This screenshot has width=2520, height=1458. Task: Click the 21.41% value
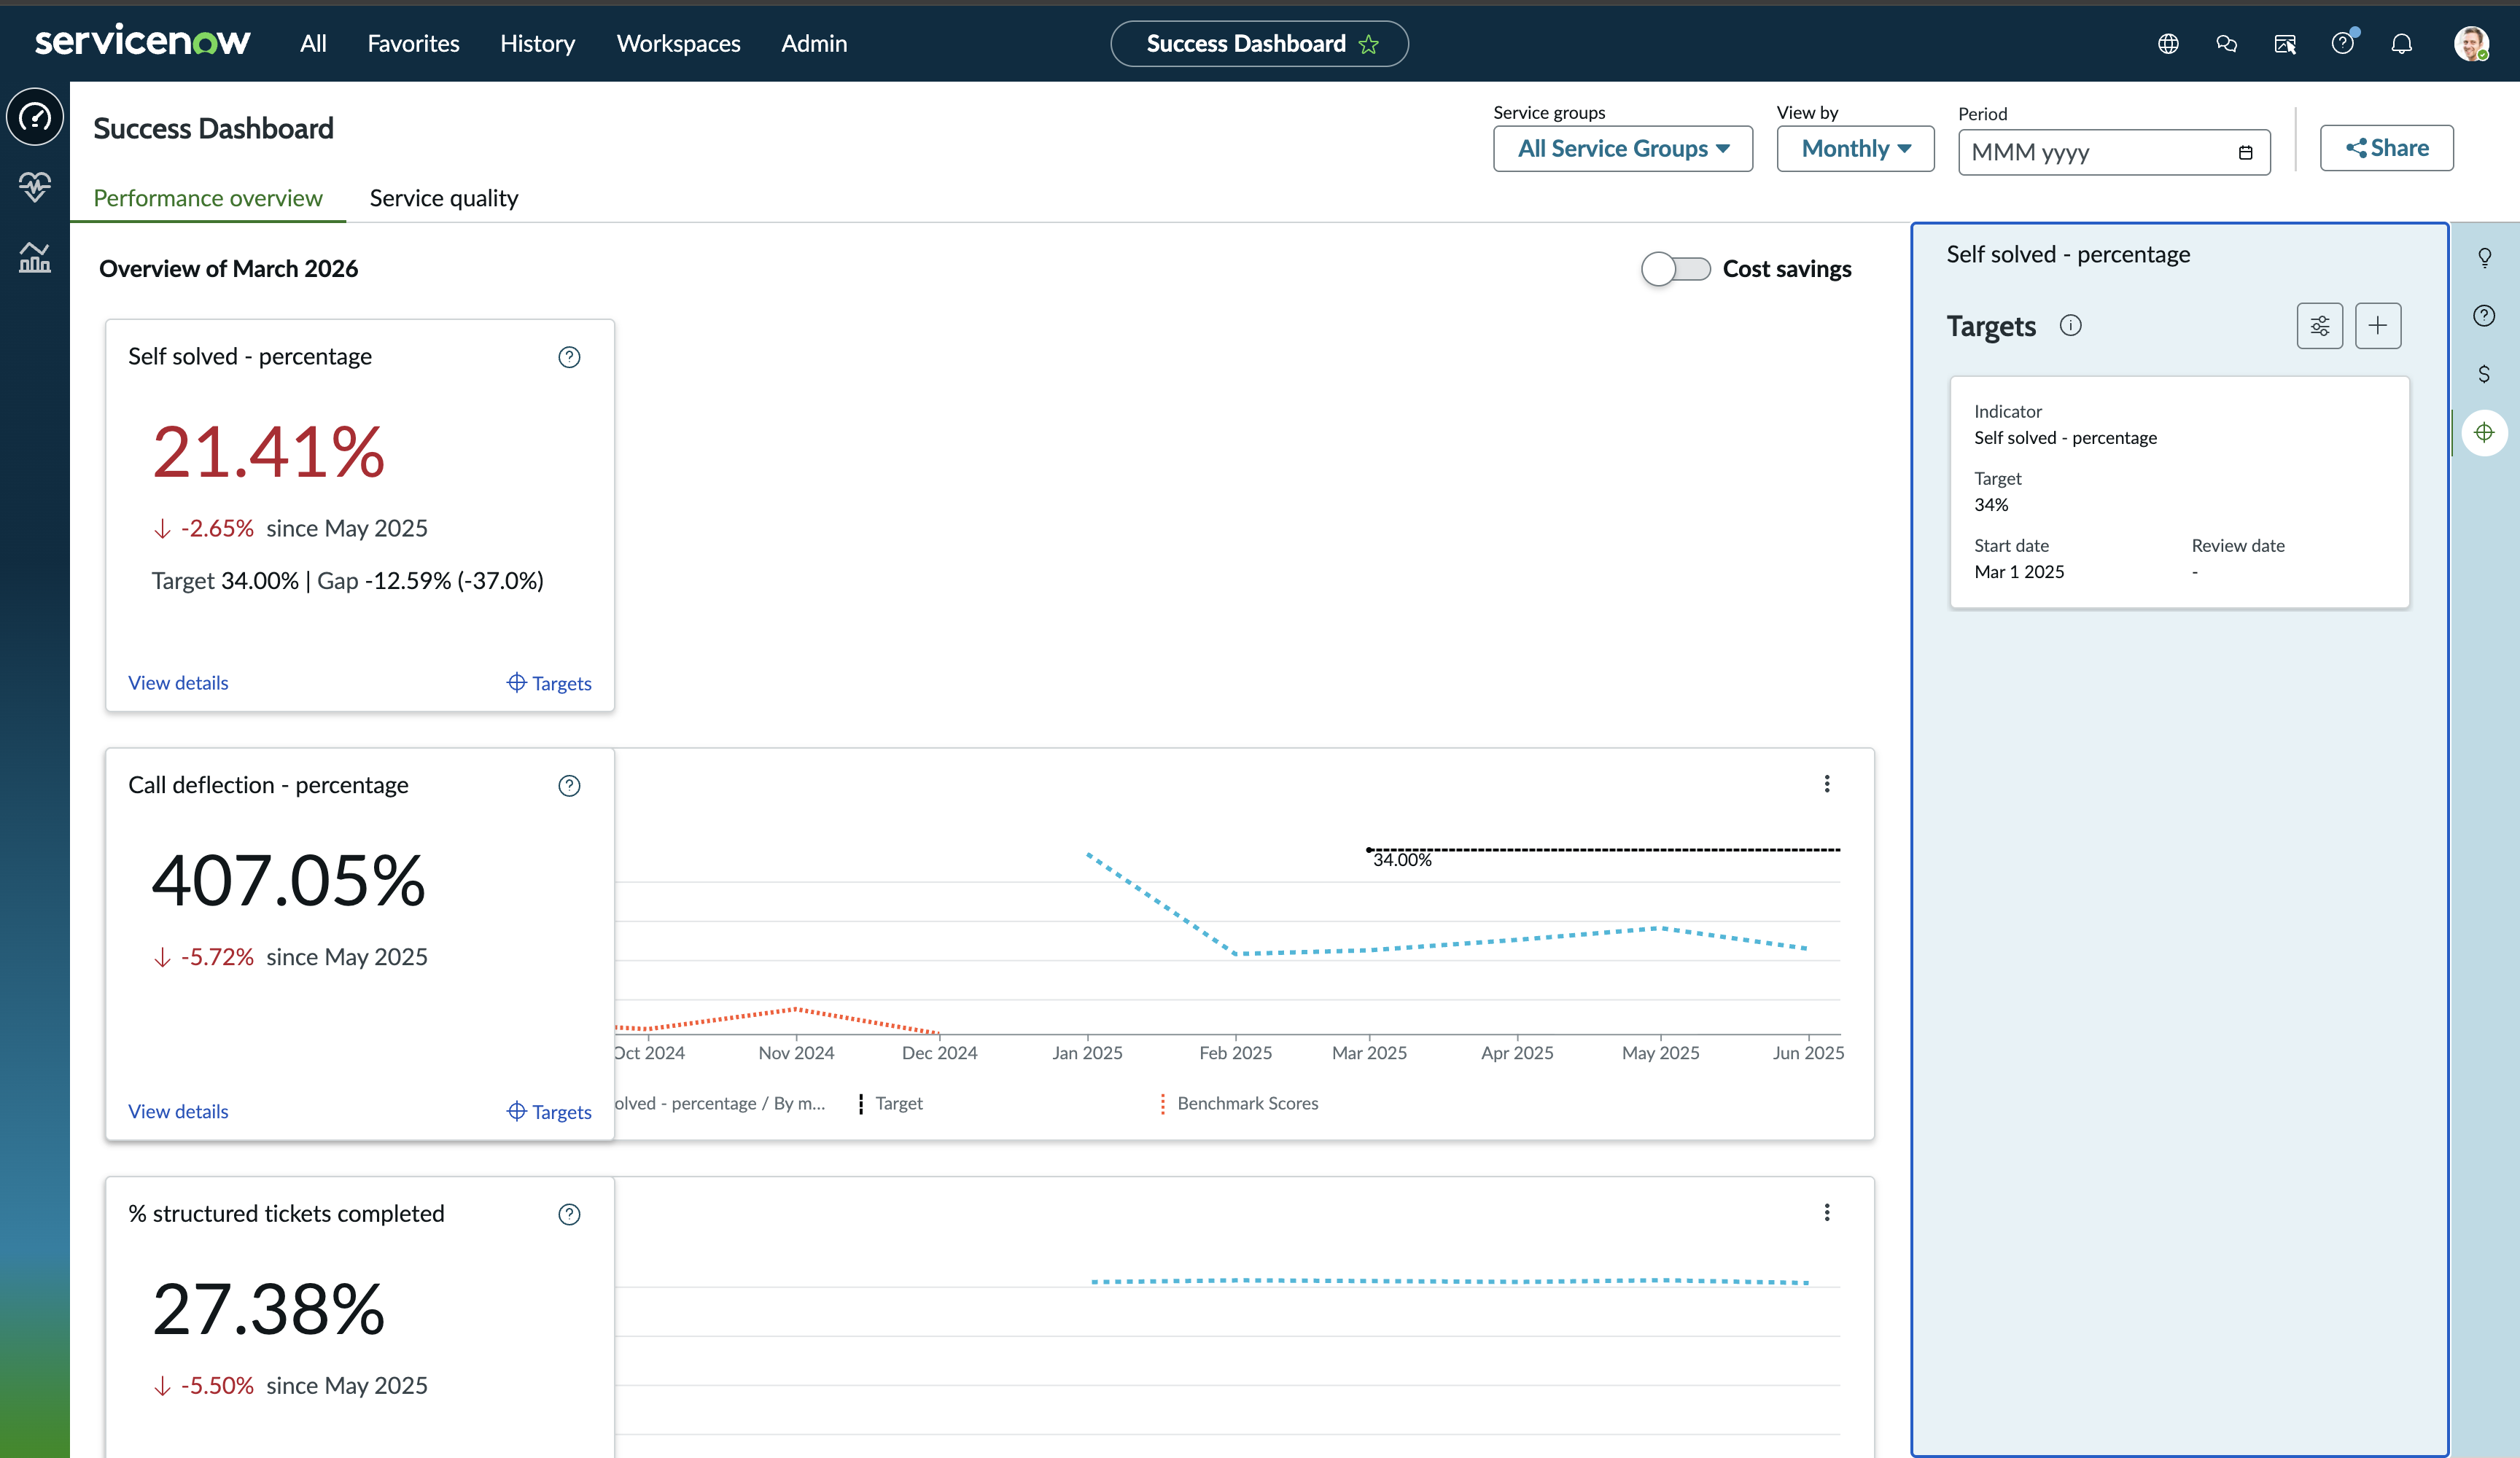(x=268, y=452)
